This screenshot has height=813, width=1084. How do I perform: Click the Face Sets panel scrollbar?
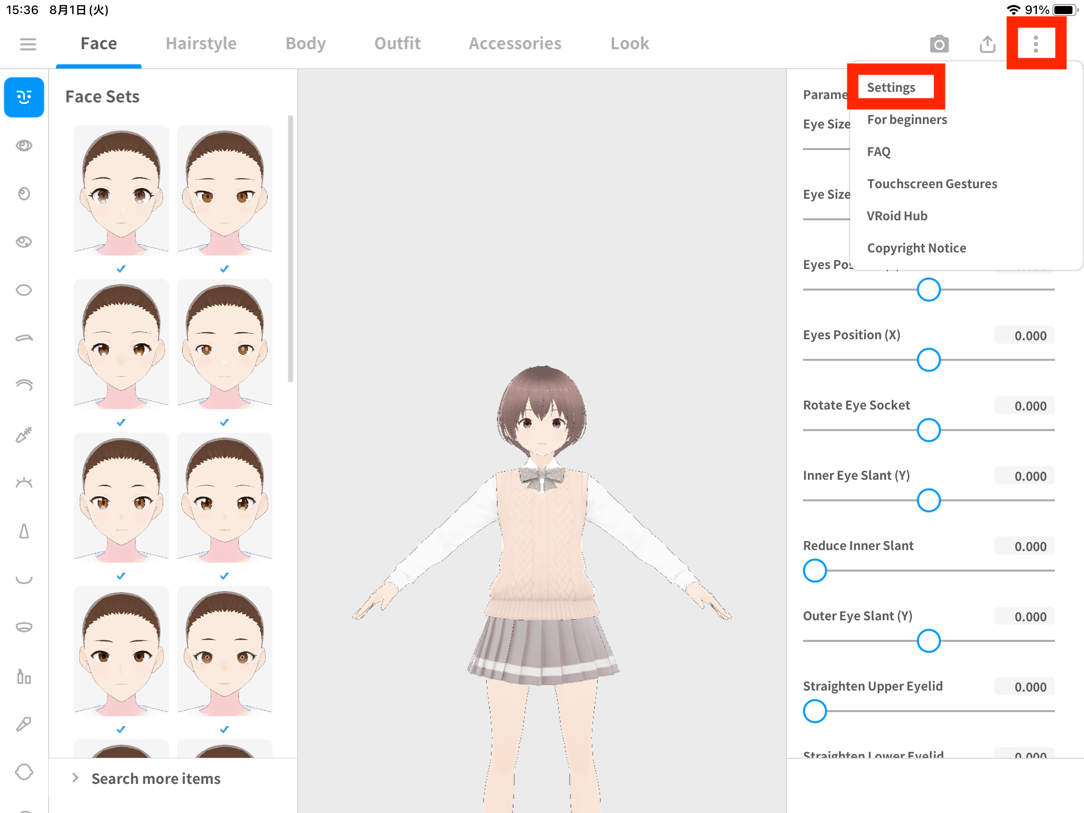[x=290, y=249]
